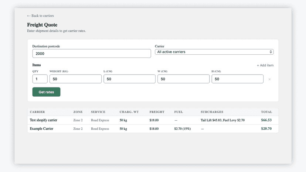Click the Destination postcode field
Screen dimensions: 306x172
(92, 54)
